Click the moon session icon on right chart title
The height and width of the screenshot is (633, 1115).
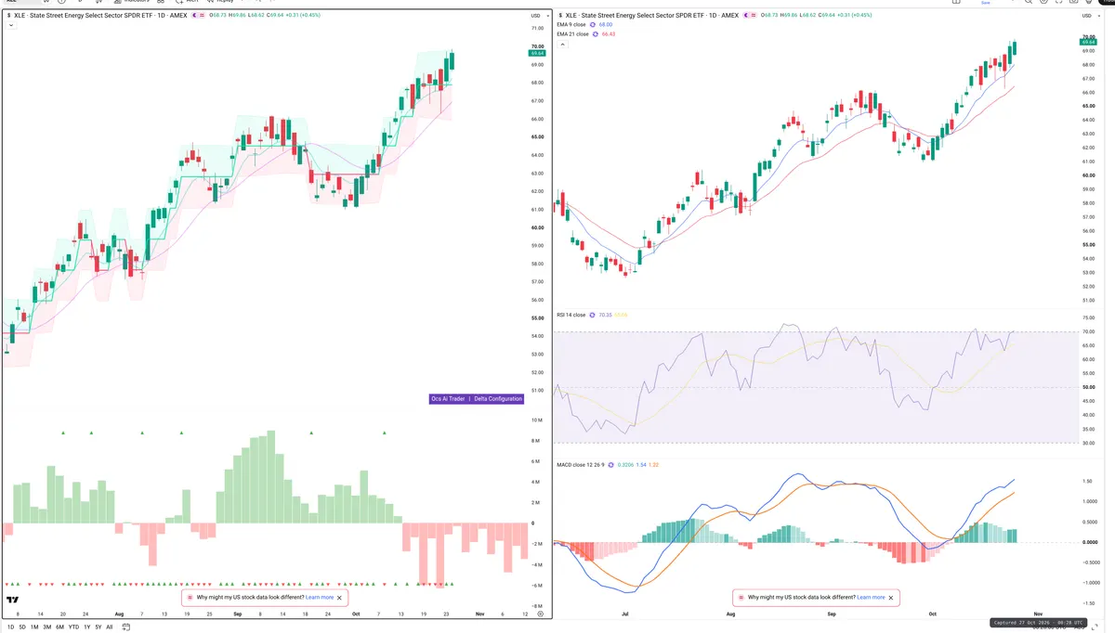click(x=746, y=16)
